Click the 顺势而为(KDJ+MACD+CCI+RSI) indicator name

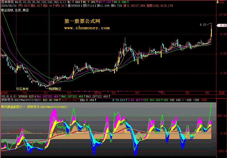(21, 100)
